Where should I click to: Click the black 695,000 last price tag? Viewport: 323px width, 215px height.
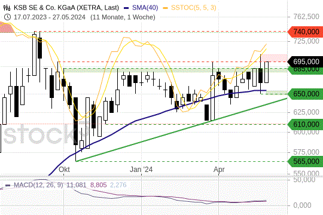305,62
